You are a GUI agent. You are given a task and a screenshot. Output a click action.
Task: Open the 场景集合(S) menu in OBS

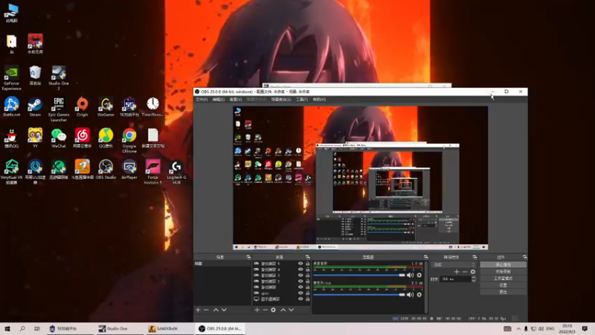(x=281, y=100)
